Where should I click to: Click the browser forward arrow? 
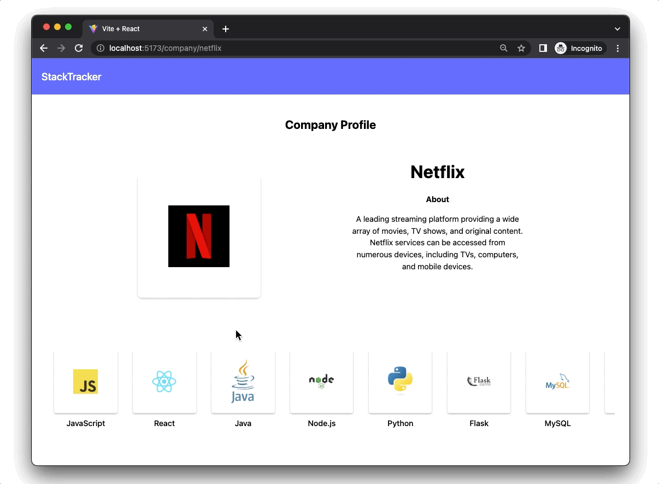coord(61,48)
